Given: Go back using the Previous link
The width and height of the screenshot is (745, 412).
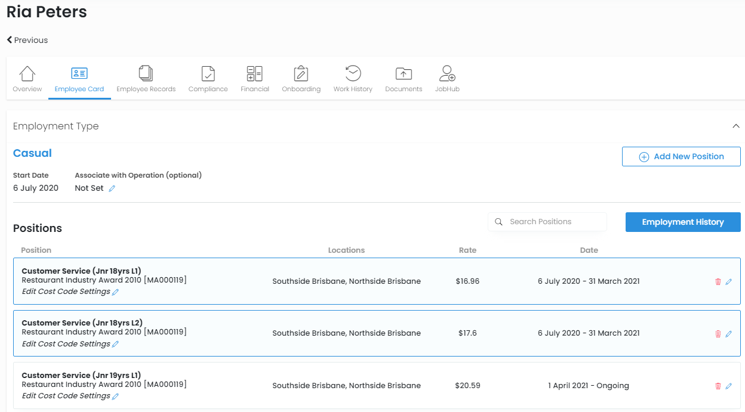Looking at the screenshot, I should click(27, 40).
